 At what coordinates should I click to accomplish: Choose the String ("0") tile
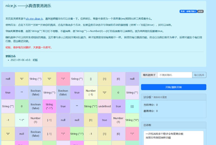click(x=132, y=120)
